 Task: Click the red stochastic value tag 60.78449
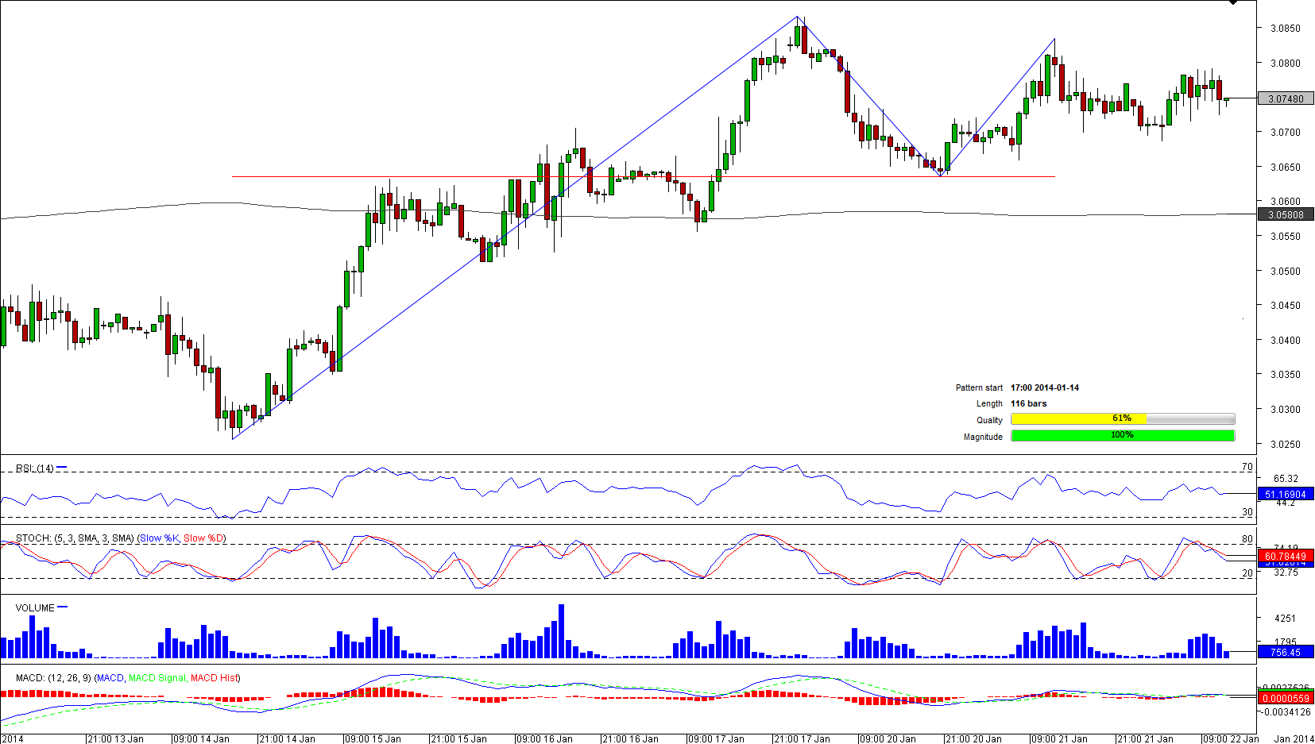point(1286,557)
